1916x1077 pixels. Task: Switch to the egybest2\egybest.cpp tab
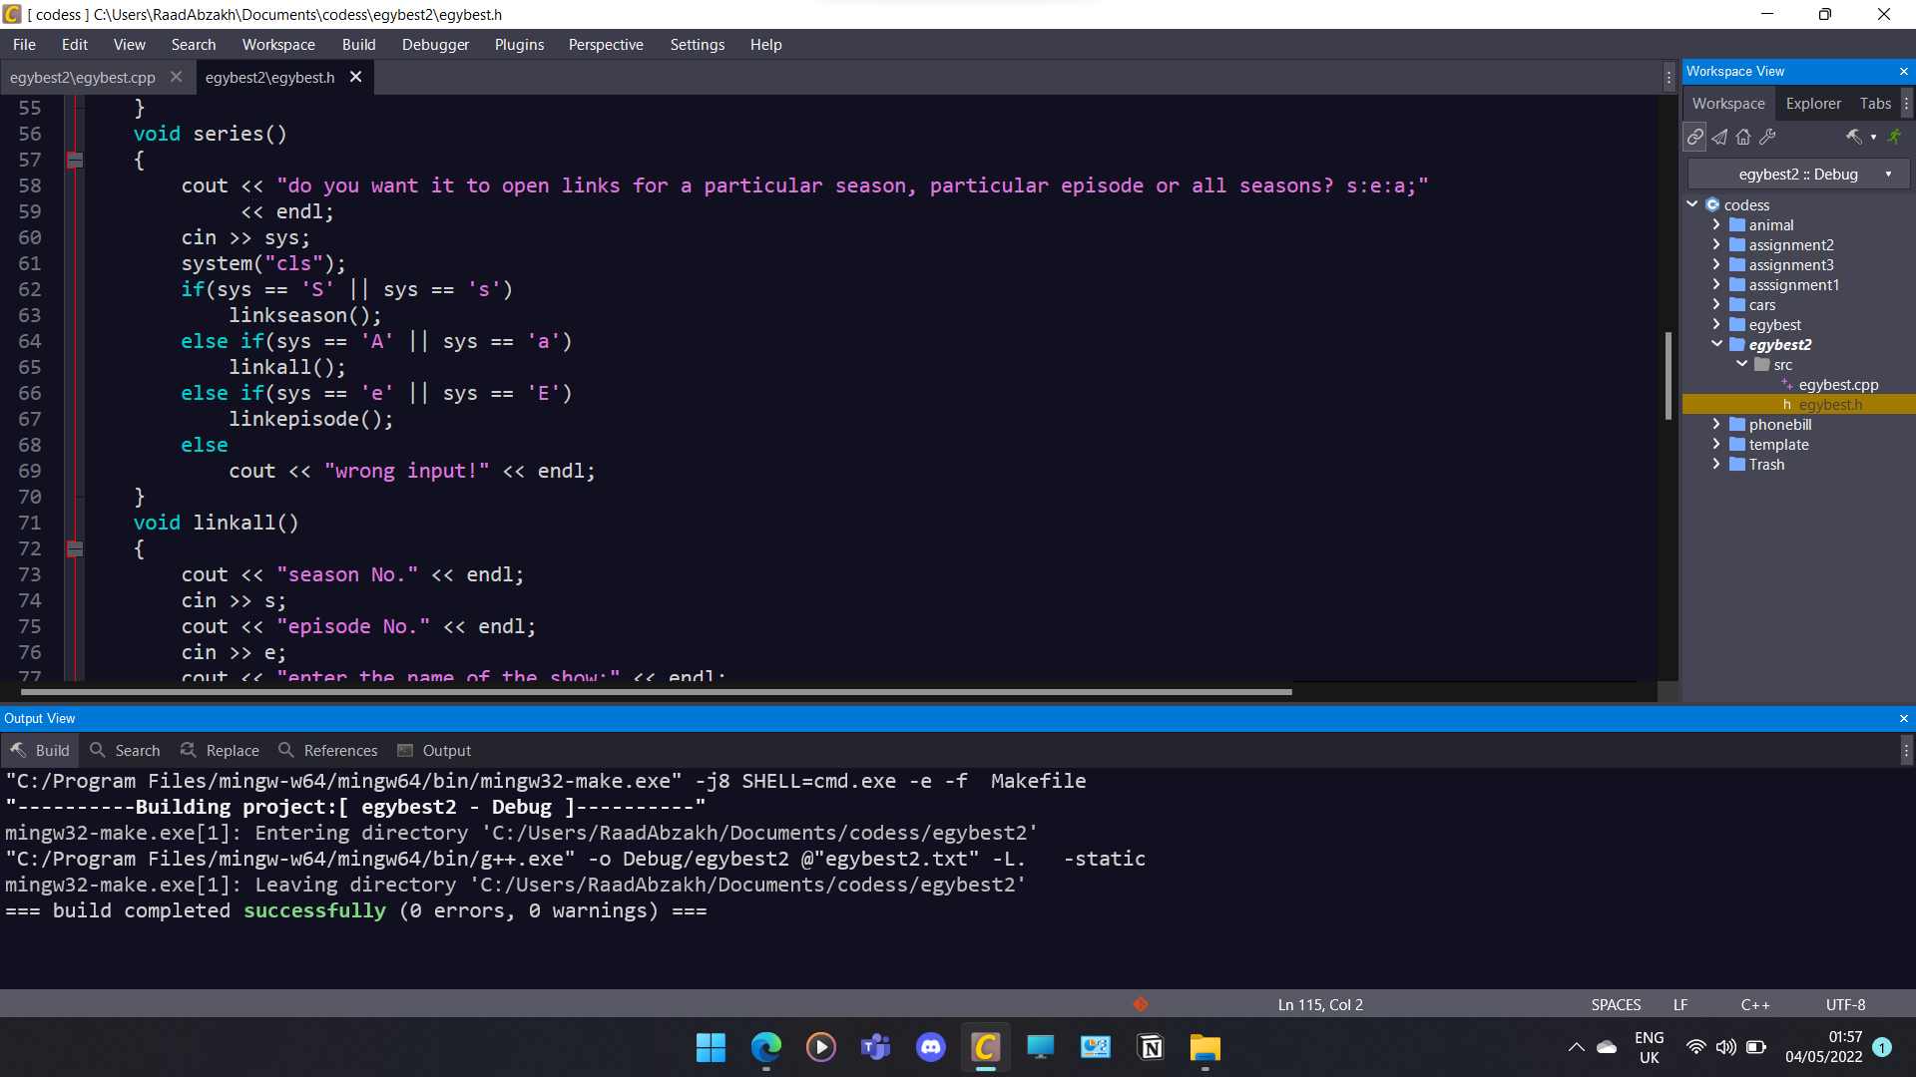pyautogui.click(x=82, y=77)
